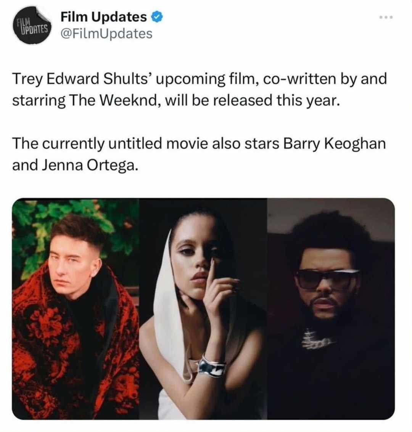Open the right photo of man in sunglasses

[x=331, y=308]
